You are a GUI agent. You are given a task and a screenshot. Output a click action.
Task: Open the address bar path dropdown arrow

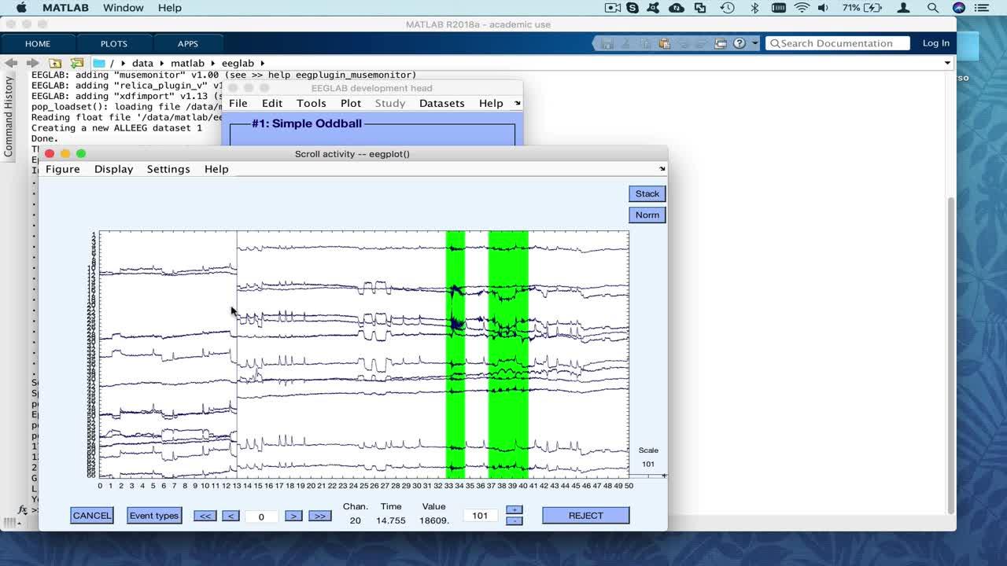tap(947, 63)
